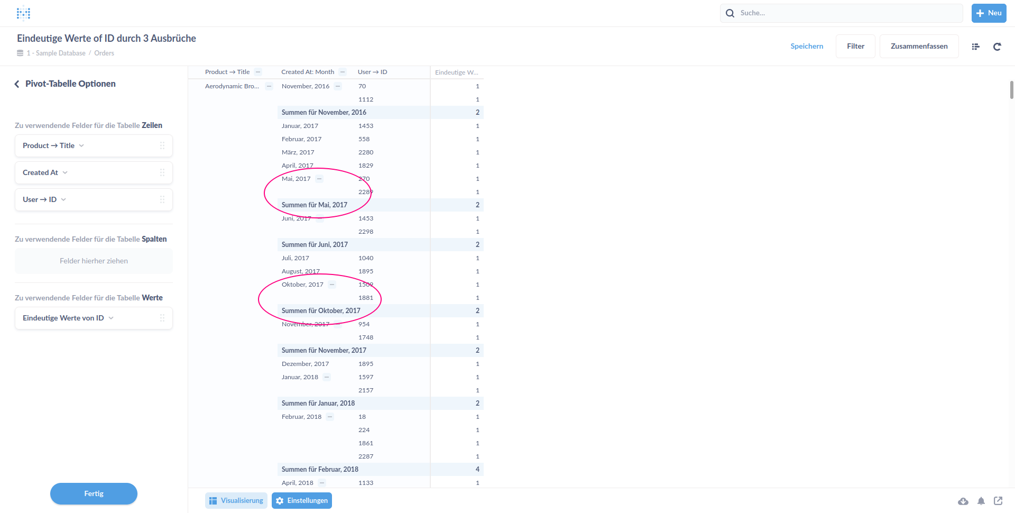Focus the Suche search field
This screenshot has width=1015, height=513.
[x=842, y=13]
